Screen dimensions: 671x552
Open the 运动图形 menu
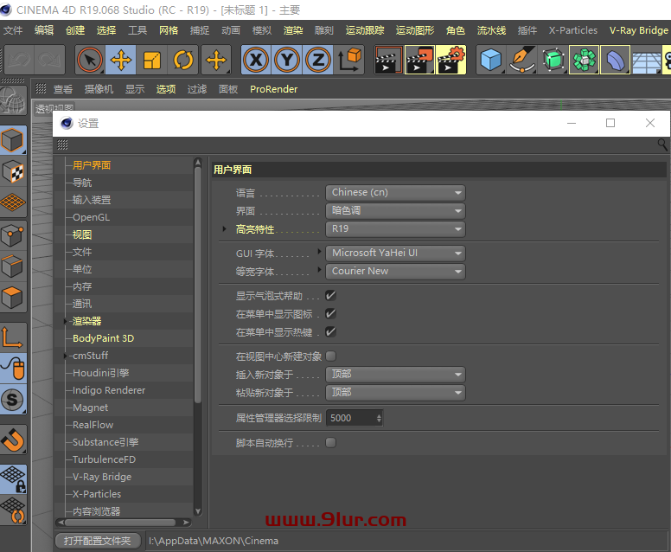[415, 30]
